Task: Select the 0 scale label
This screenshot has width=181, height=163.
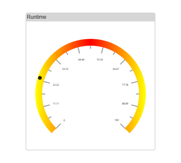Action: tap(64, 120)
